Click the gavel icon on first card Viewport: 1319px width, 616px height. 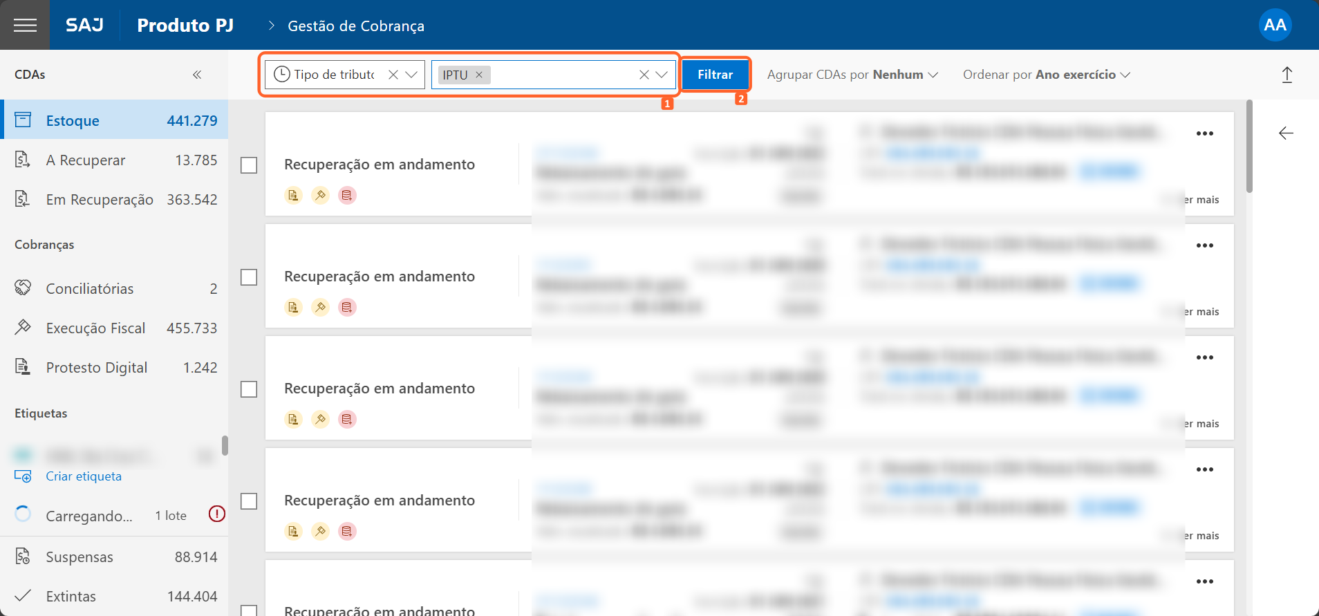click(x=320, y=196)
